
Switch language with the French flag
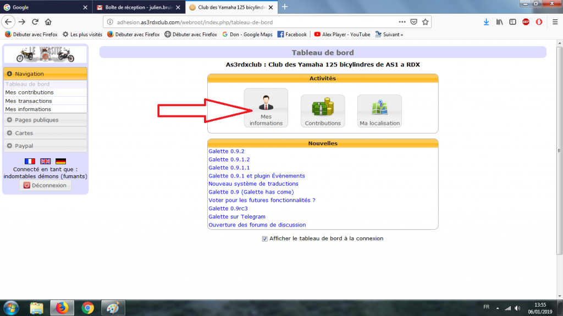click(30, 161)
